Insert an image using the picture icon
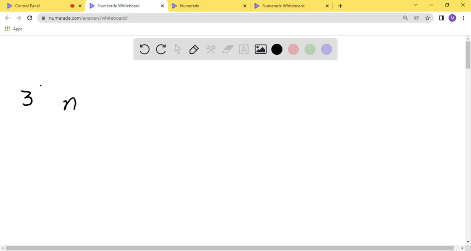The height and width of the screenshot is (251, 471). 260,49
